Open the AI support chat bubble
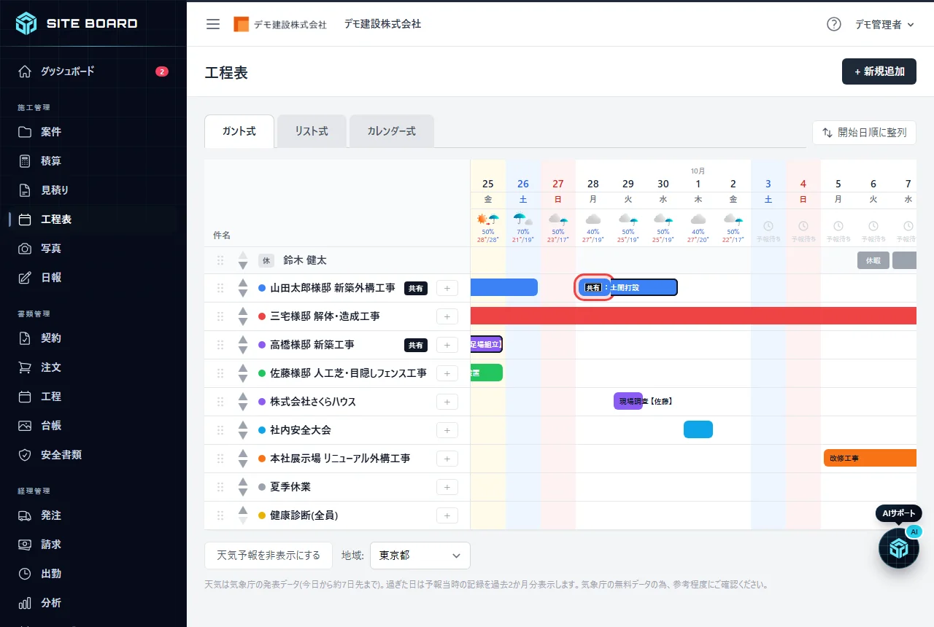This screenshot has width=934, height=627. coord(898,548)
